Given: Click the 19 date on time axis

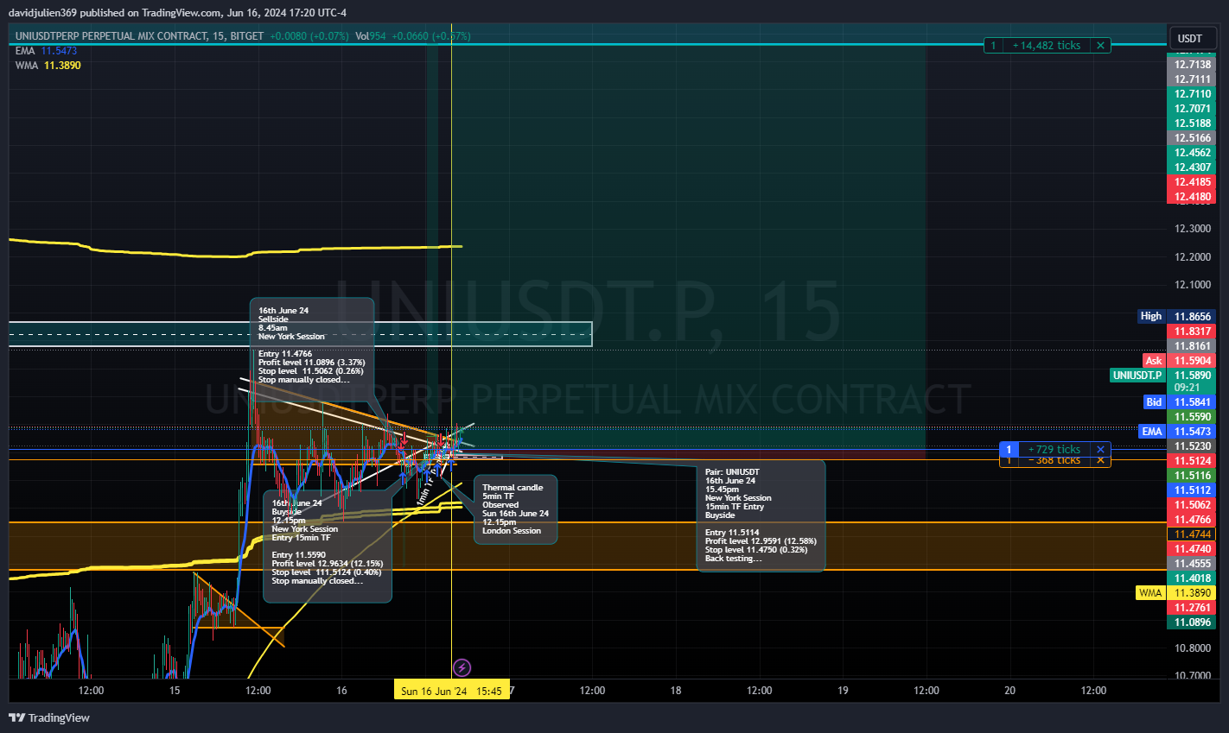Looking at the screenshot, I should 843,690.
